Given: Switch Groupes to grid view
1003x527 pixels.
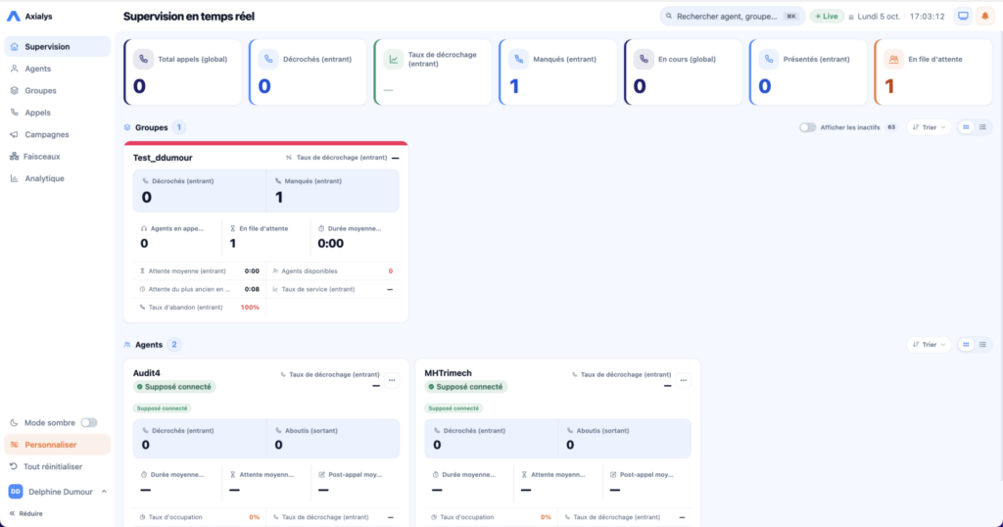Looking at the screenshot, I should 966,127.
